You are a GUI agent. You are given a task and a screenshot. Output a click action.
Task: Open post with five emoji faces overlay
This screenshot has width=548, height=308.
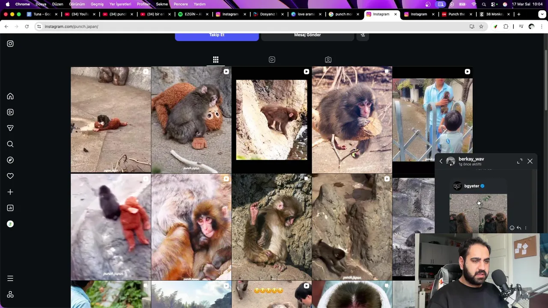pyautogui.click(x=271, y=294)
